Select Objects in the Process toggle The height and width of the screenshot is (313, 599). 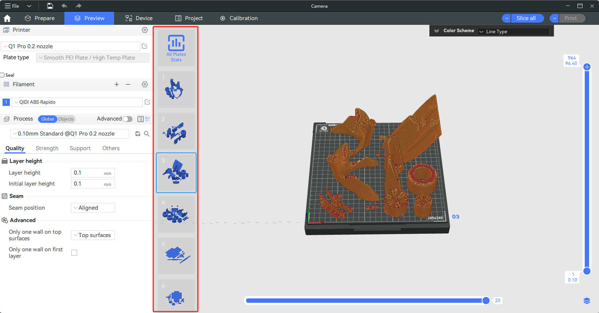[66, 119]
